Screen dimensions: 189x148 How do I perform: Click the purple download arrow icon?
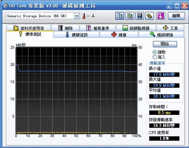pyautogui.click(x=161, y=16)
